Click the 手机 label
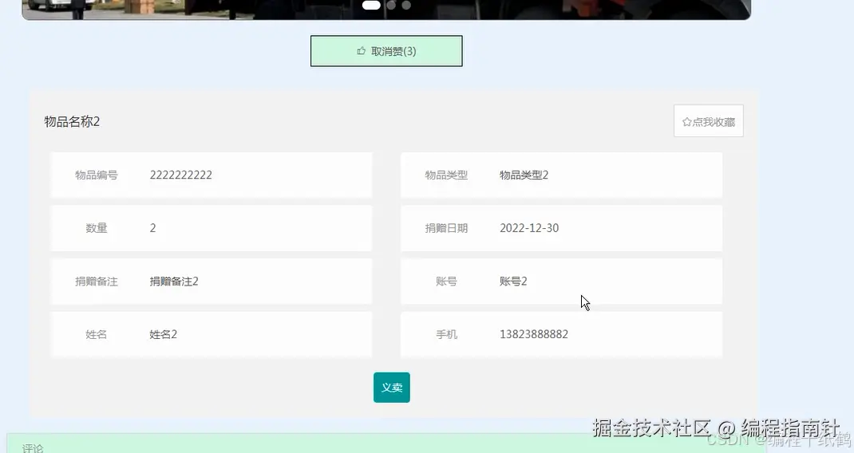Image resolution: width=854 pixels, height=453 pixels. coord(446,334)
